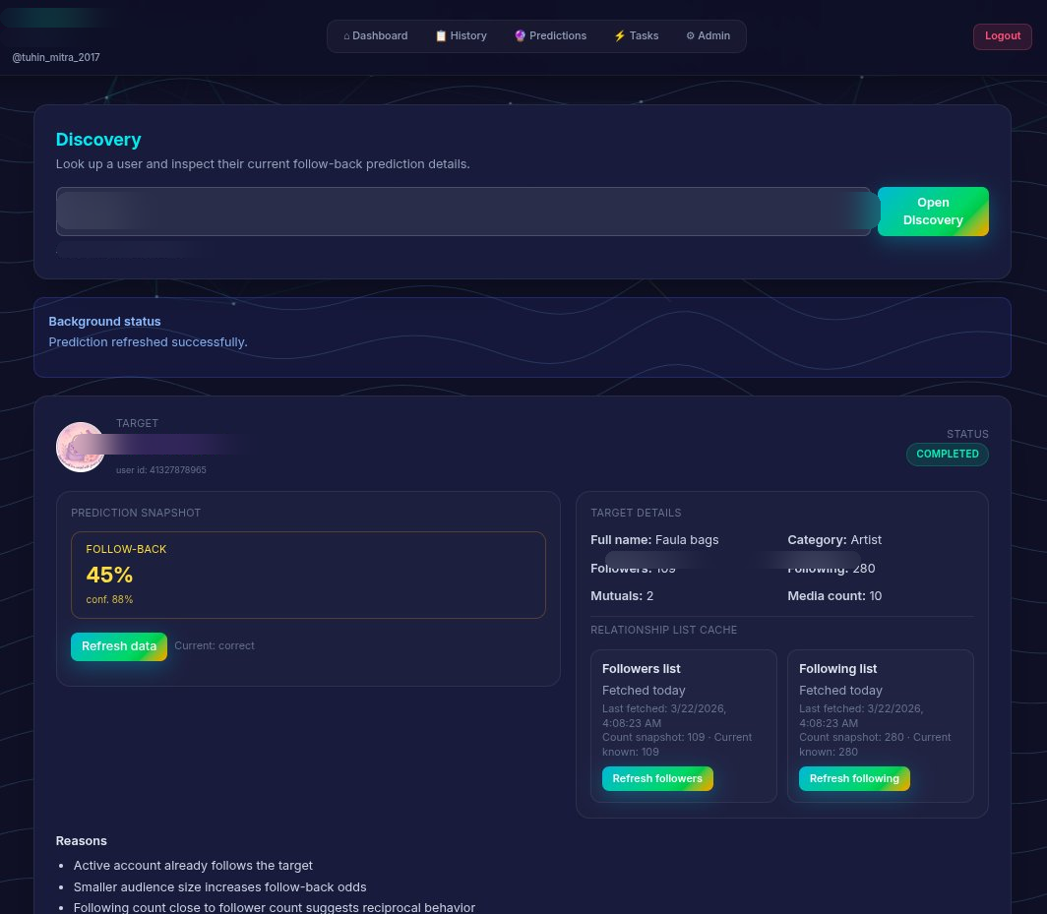
Task: Click the Followers list card title
Action: [641, 669]
